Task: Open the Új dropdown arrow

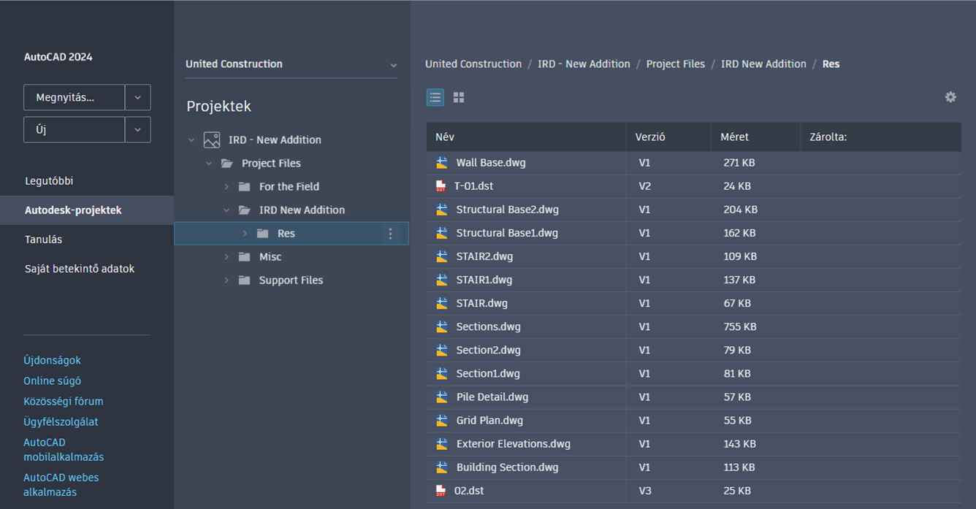Action: [138, 129]
